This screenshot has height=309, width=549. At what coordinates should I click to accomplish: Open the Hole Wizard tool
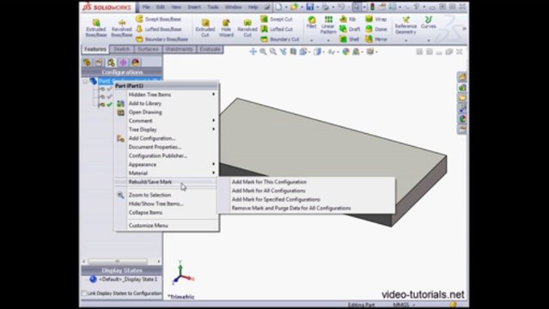pos(226,28)
